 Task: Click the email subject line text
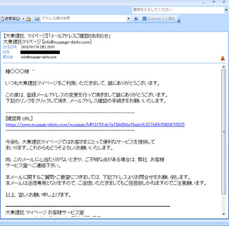tap(57, 36)
